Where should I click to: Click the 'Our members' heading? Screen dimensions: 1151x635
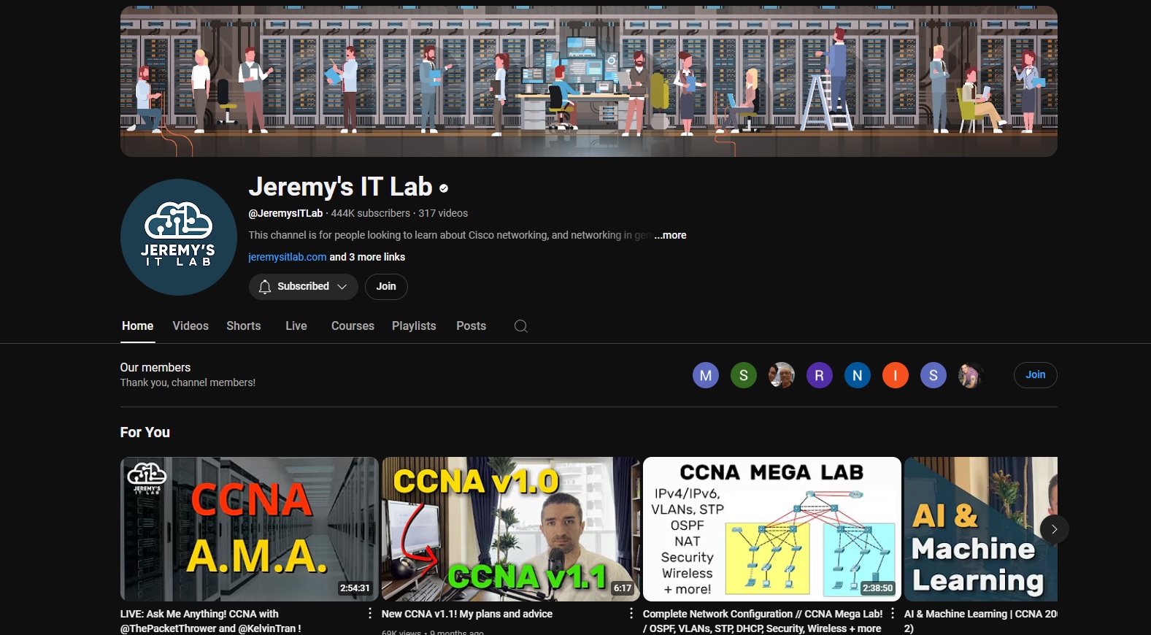pyautogui.click(x=155, y=367)
